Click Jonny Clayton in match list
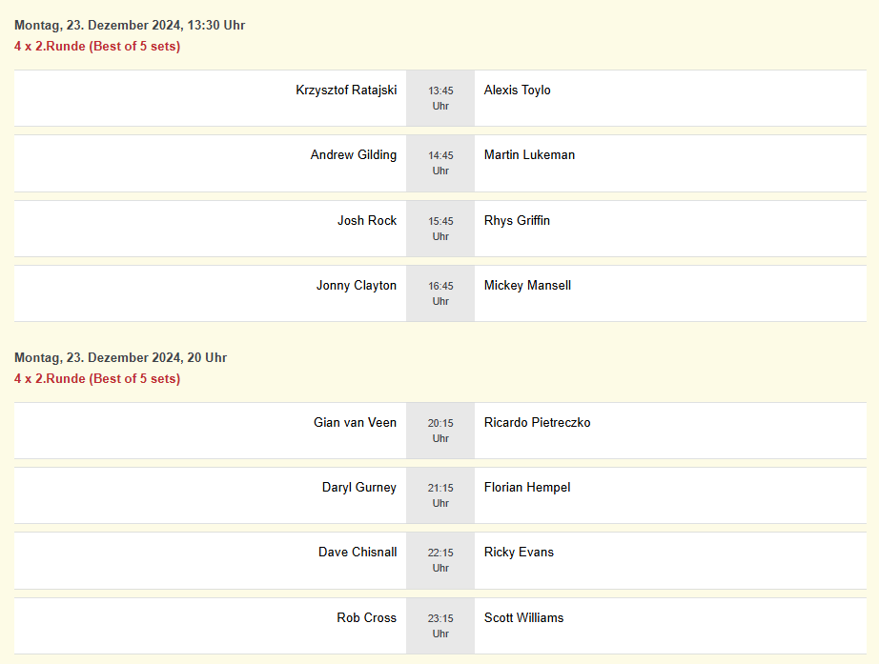 point(357,286)
